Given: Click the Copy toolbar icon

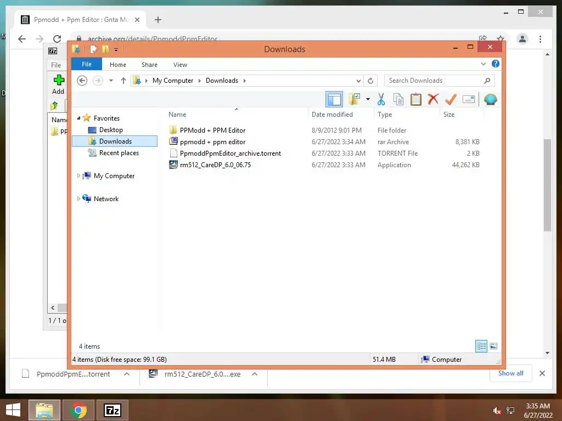Looking at the screenshot, I should [x=398, y=99].
